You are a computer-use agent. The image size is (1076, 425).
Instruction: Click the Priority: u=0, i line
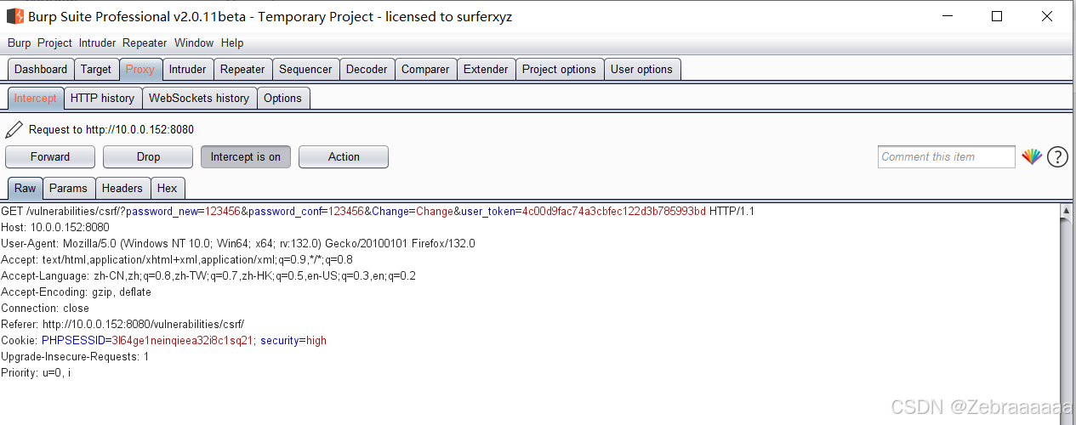point(36,373)
